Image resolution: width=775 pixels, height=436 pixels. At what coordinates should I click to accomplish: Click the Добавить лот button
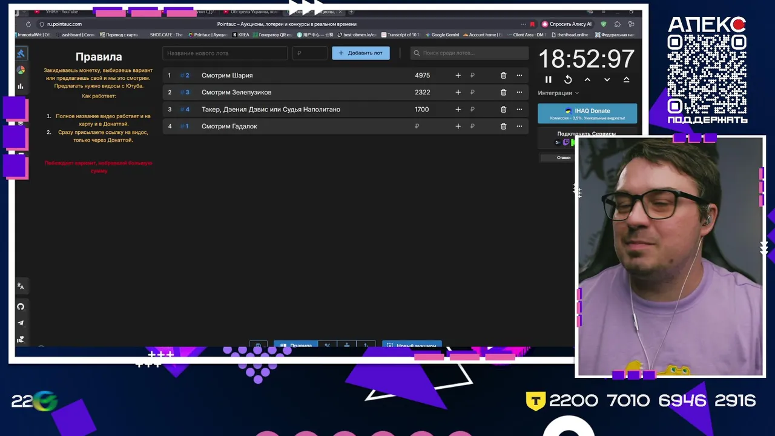[361, 53]
